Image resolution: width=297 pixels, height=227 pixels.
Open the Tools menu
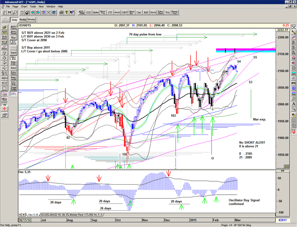(x=33, y=7)
